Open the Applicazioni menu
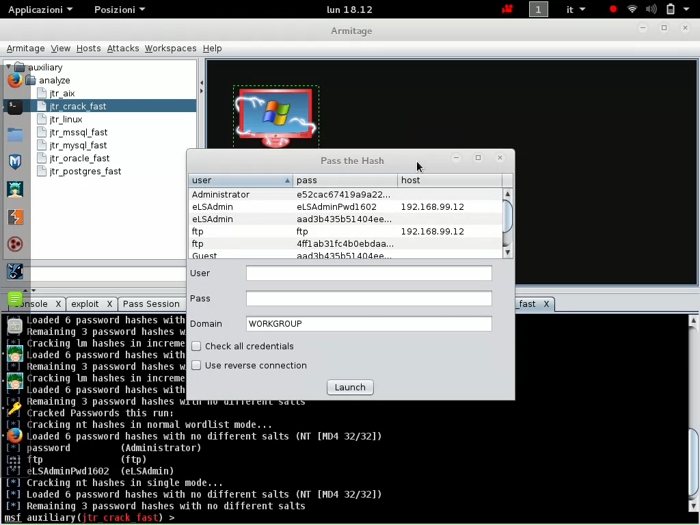The width and height of the screenshot is (700, 525). (40, 10)
